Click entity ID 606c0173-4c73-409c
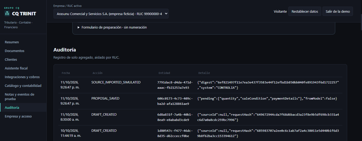Image resolution: width=362 pixels, height=141 pixels. click(175, 101)
